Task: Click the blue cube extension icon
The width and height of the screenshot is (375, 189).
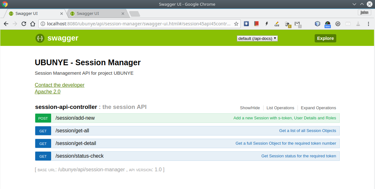Action: click(318, 24)
